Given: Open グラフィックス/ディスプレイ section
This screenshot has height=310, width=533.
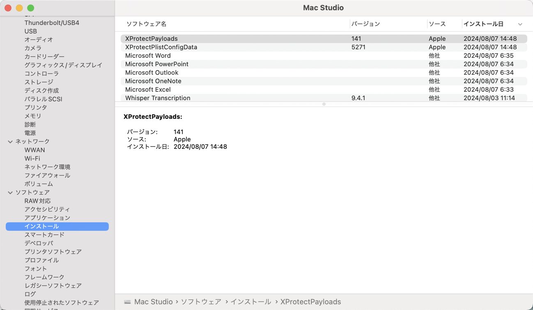Looking at the screenshot, I should click(63, 65).
